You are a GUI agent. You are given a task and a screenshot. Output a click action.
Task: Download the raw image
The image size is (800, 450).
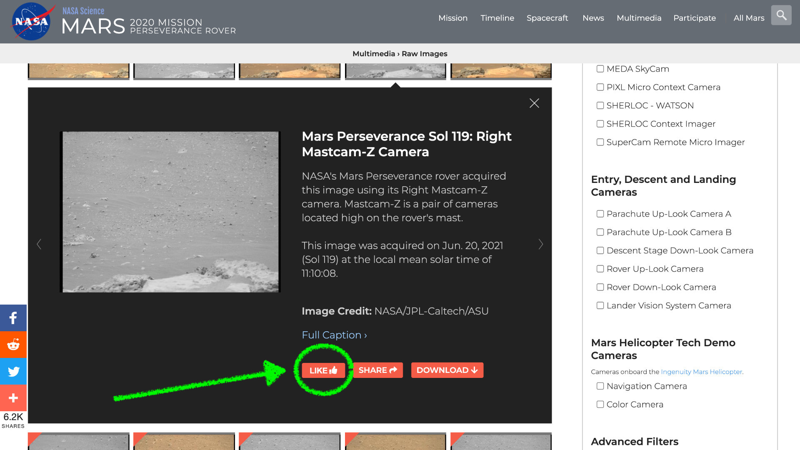447,370
